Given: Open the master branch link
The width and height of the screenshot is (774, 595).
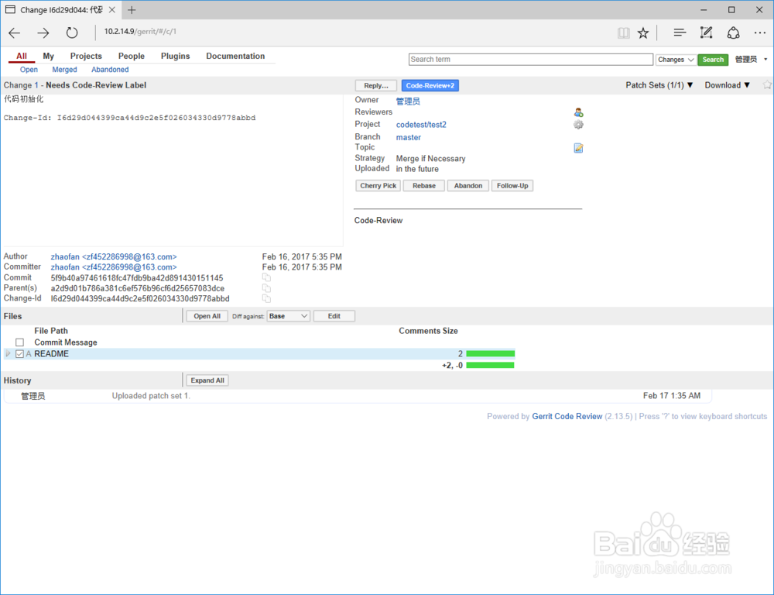Looking at the screenshot, I should click(408, 137).
